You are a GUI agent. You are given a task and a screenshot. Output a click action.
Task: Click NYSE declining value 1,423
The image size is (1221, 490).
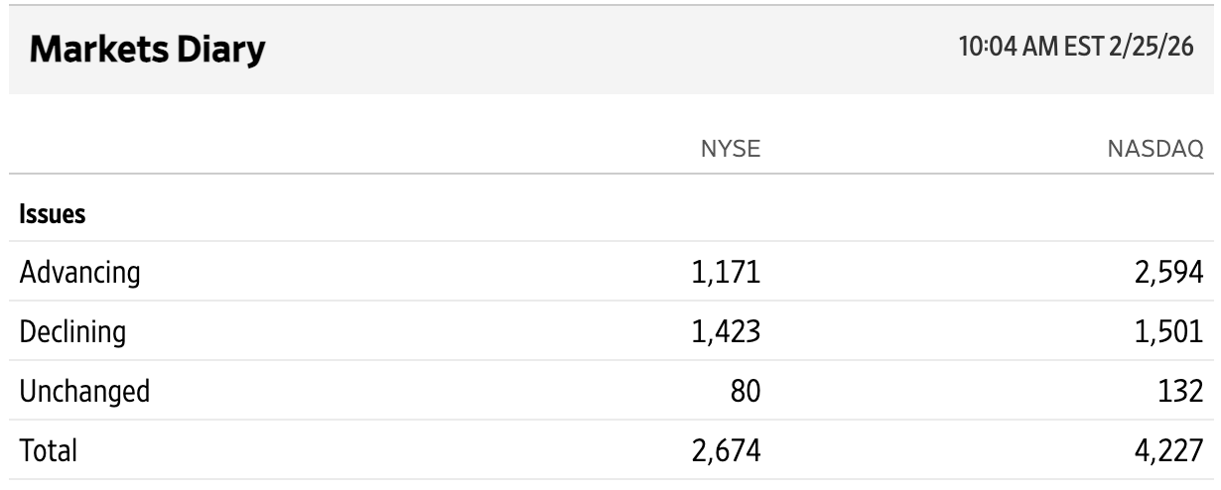[x=728, y=331]
